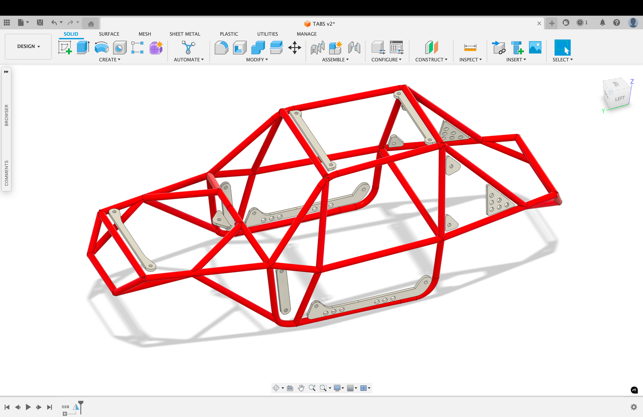Open the CREATE menu dropdown

click(109, 60)
